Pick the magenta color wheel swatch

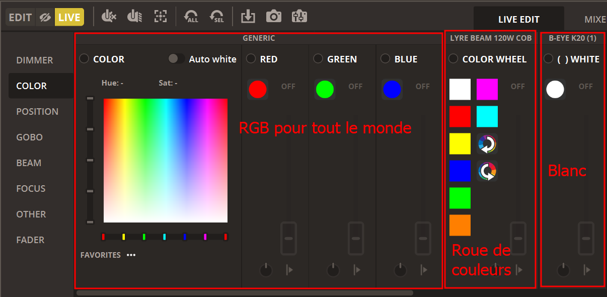(x=487, y=90)
